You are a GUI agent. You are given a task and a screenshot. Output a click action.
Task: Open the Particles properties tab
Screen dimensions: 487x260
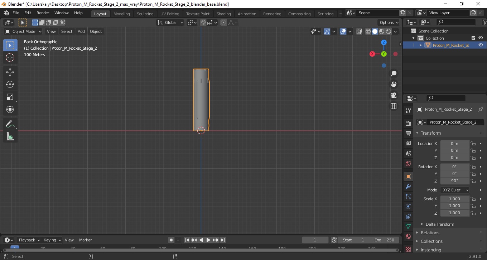[x=408, y=196]
